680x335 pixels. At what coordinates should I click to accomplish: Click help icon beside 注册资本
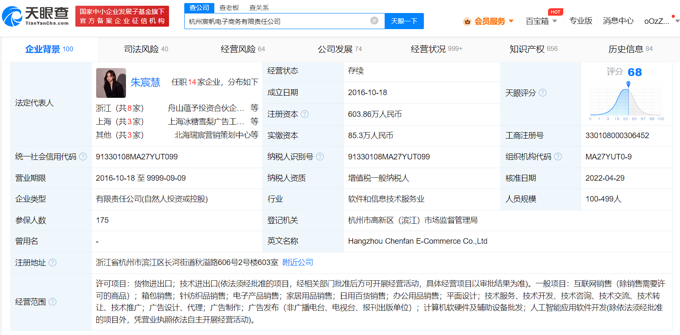305,114
